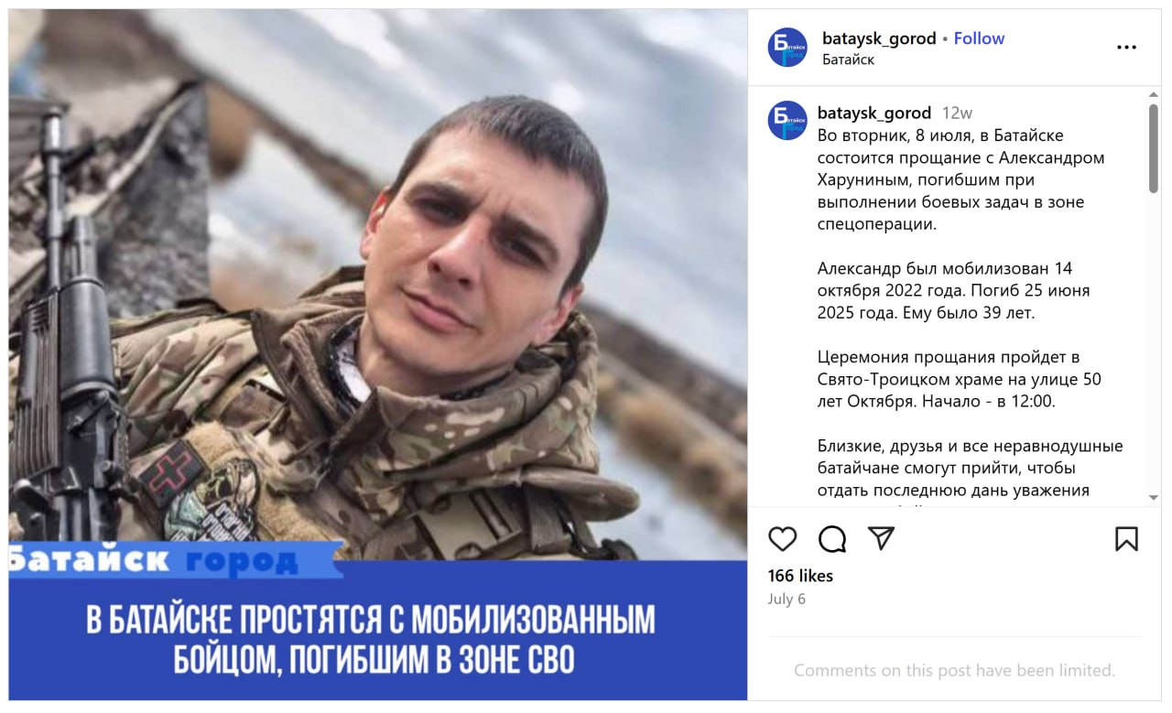Click the blue headline banner on image
This screenshot has height=713, width=1172.
click(378, 637)
